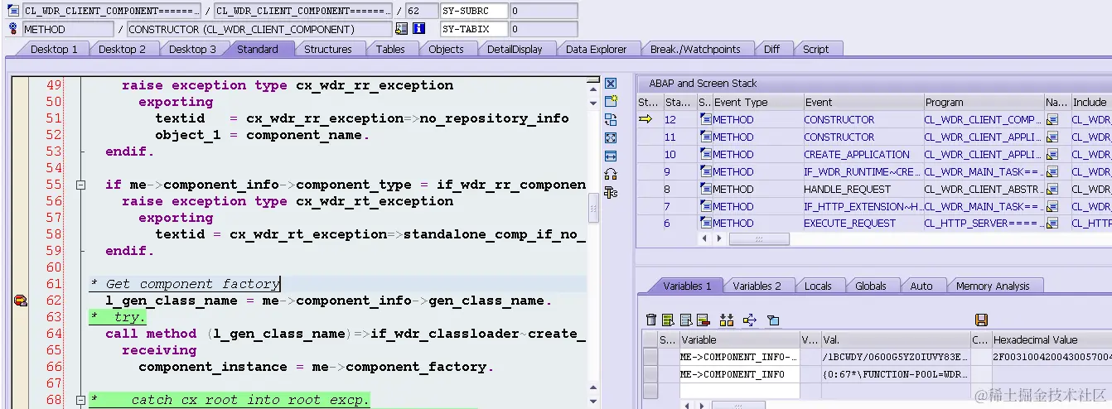Click the close tool icon beside the code editor
The width and height of the screenshot is (1112, 409).
point(611,84)
